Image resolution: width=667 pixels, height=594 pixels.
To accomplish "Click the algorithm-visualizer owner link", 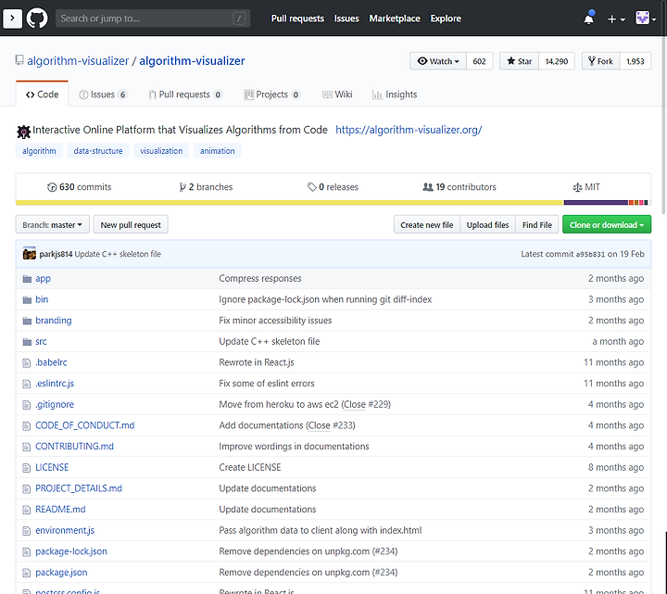I will (x=78, y=61).
